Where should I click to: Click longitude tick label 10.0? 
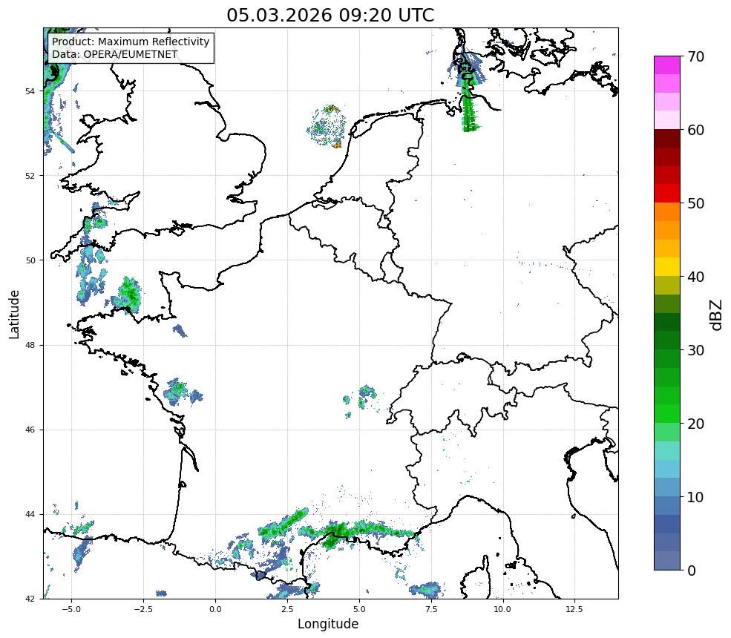502,609
